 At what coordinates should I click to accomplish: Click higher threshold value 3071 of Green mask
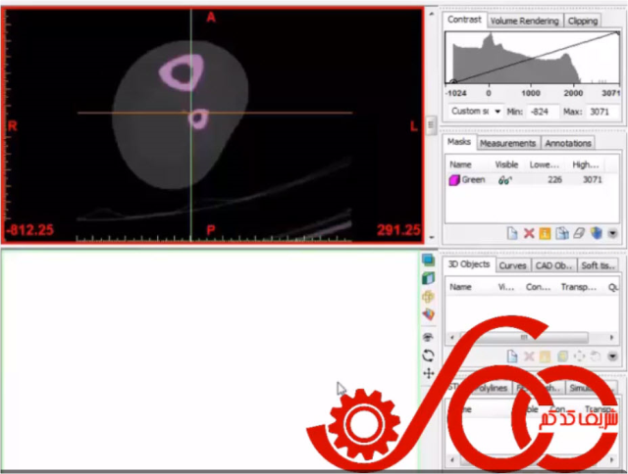(x=593, y=180)
